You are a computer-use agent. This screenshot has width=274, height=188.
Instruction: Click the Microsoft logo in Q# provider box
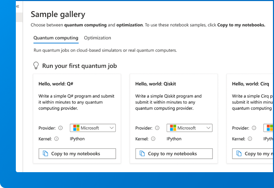coord(76,128)
